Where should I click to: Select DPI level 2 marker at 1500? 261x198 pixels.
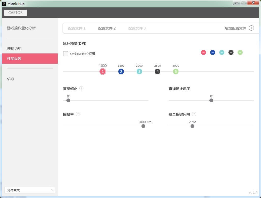click(x=121, y=72)
